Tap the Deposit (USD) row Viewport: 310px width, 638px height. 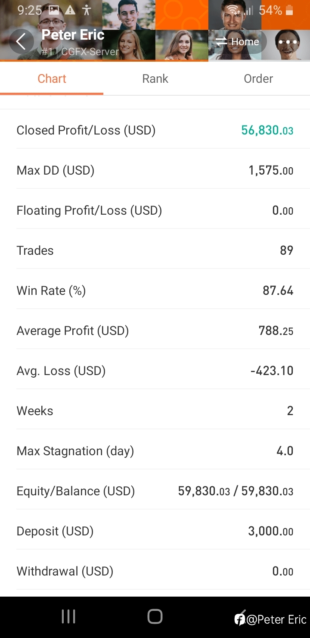155,531
